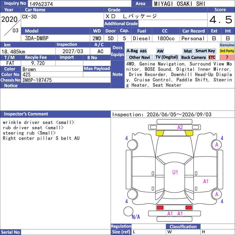Click the 3rd Party yellow badge
The width and height of the screenshot is (235, 235).
point(227,51)
